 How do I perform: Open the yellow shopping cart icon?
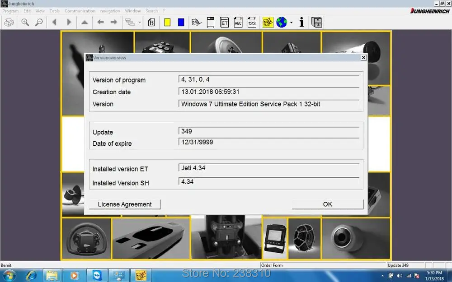(267, 22)
